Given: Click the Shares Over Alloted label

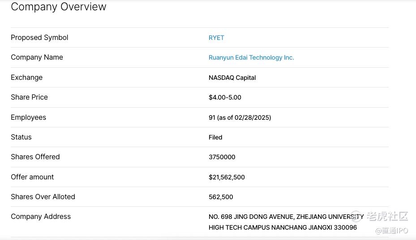Looking at the screenshot, I should [x=43, y=196].
